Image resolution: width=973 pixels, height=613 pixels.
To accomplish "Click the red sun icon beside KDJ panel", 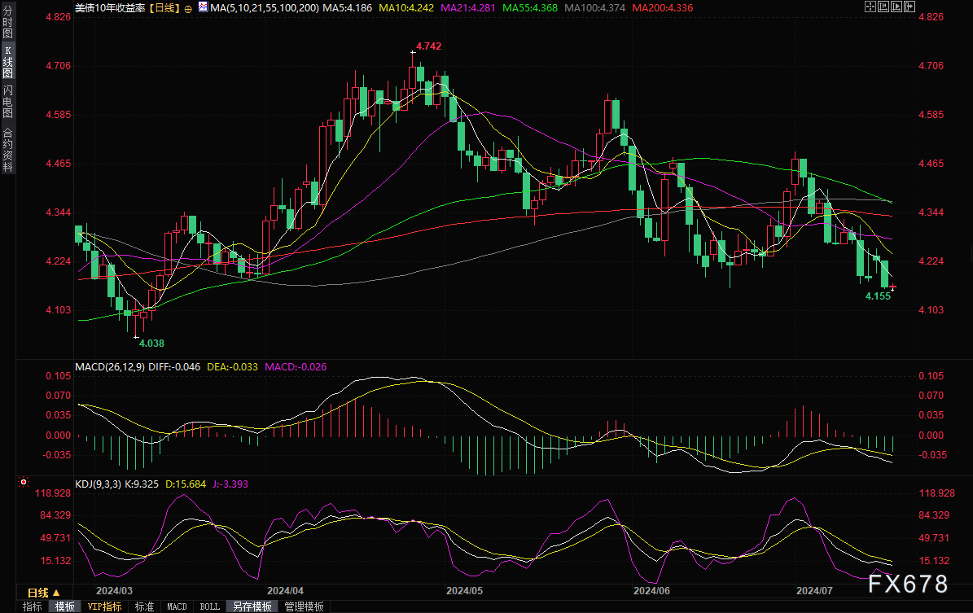I will point(24,483).
